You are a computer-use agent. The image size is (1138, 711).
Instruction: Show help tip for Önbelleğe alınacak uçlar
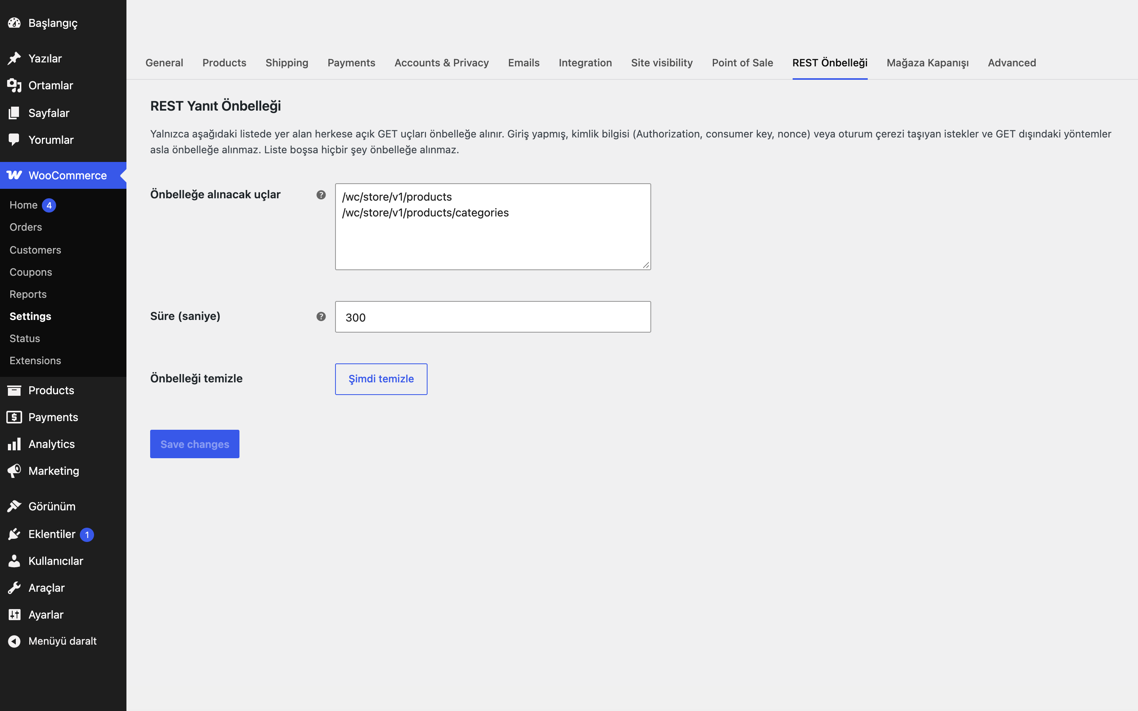pos(321,195)
